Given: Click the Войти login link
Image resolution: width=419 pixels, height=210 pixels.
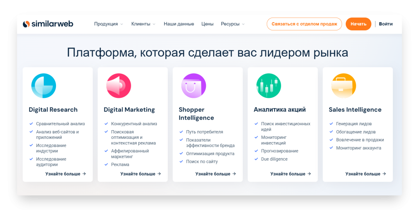Looking at the screenshot, I should 385,24.
